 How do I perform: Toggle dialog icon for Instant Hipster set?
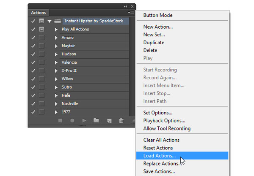coord(41,21)
